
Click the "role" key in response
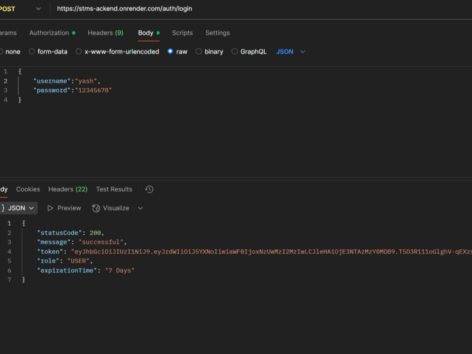pos(48,261)
